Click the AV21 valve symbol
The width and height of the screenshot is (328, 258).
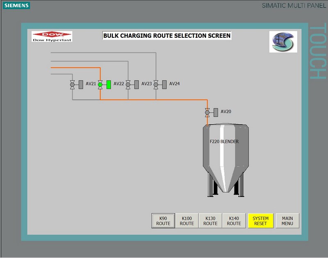[73, 85]
